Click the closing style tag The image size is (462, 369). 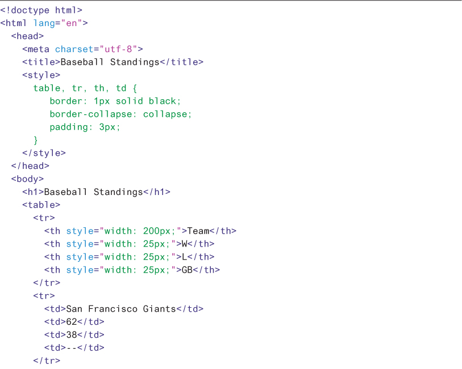coord(44,153)
